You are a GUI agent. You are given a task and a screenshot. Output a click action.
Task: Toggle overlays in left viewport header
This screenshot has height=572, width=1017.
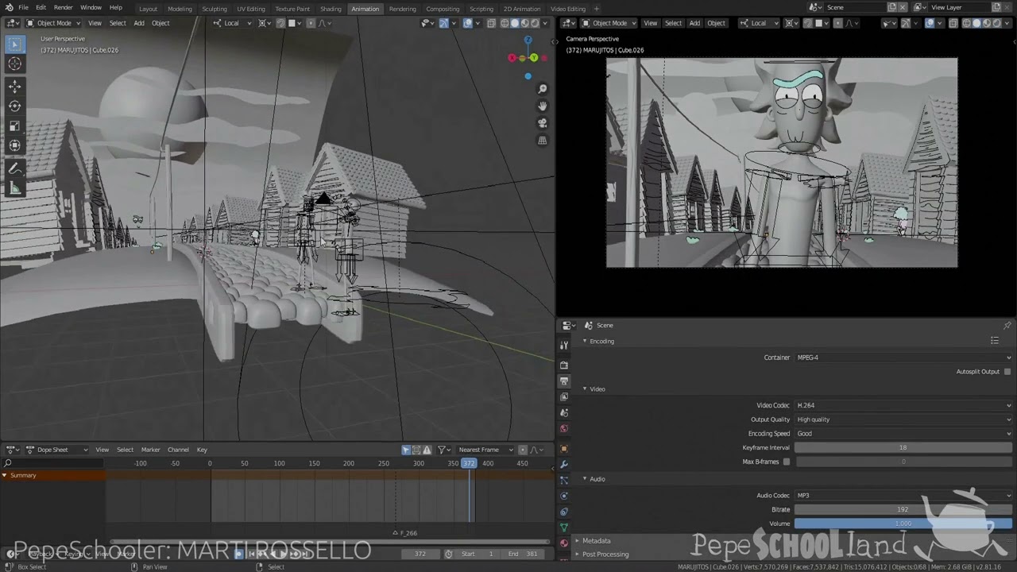468,23
